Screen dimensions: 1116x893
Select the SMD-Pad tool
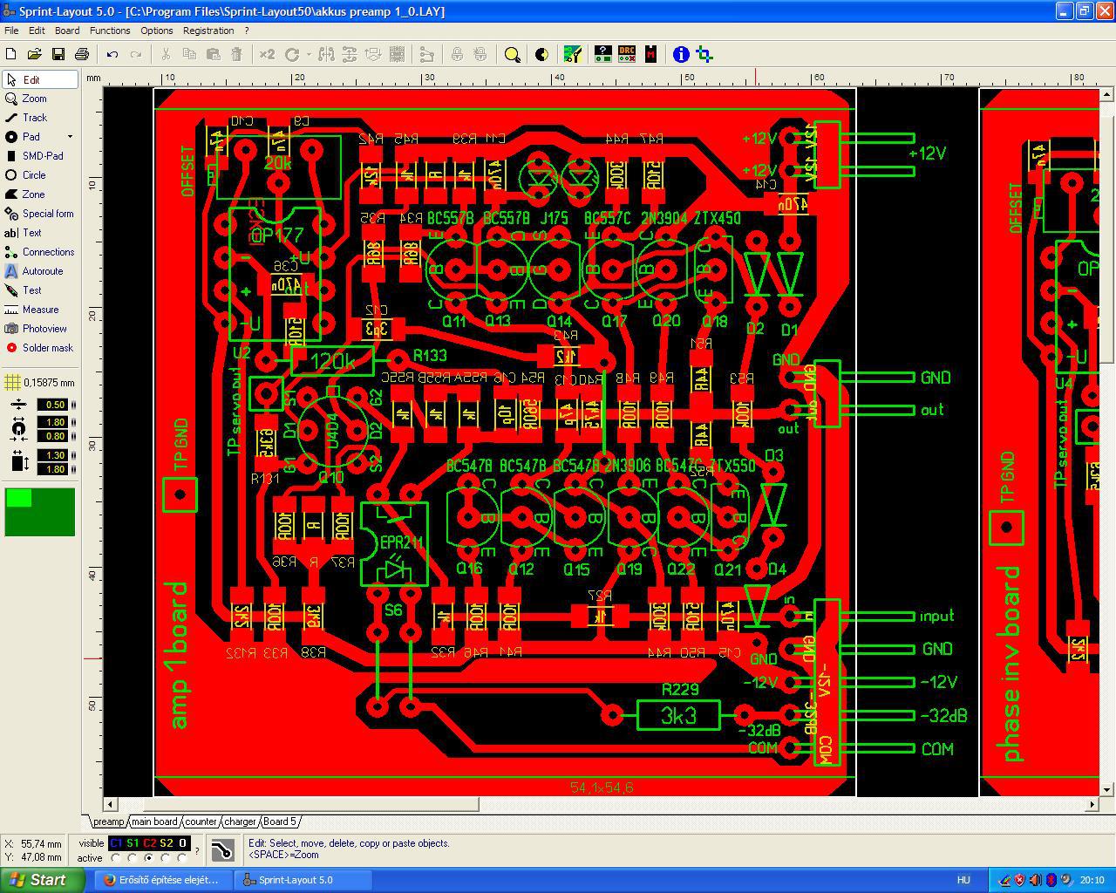pyautogui.click(x=40, y=156)
